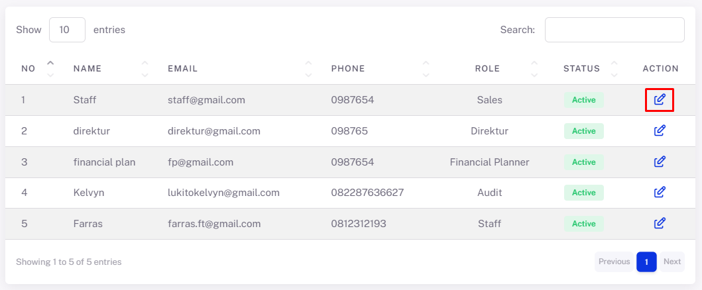Click edit icon for direktur
Image resolution: width=702 pixels, height=290 pixels.
coord(660,131)
